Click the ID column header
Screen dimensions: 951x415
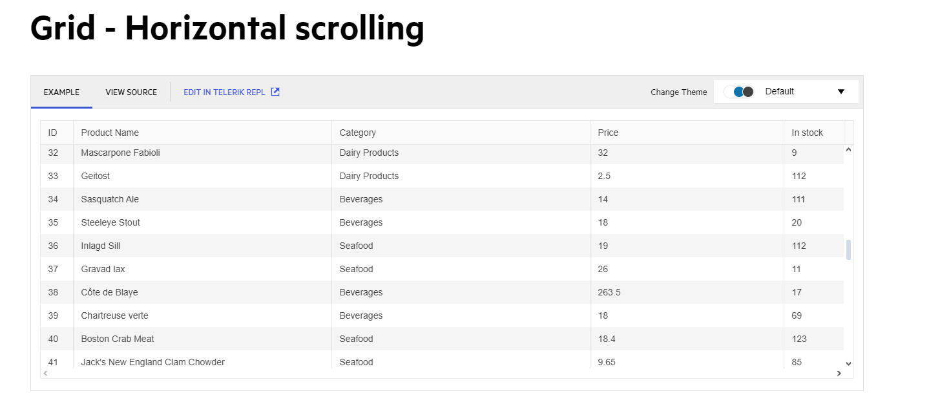[x=53, y=133]
